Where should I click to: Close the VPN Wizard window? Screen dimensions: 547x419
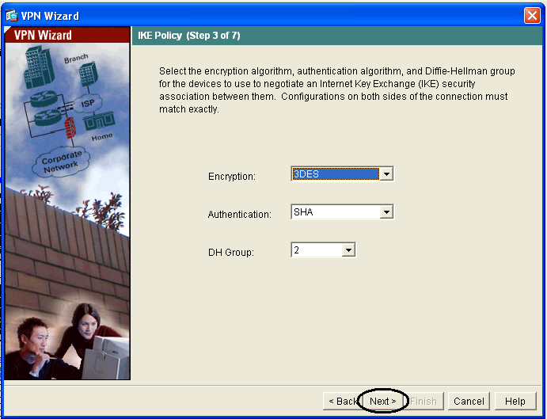532,16
